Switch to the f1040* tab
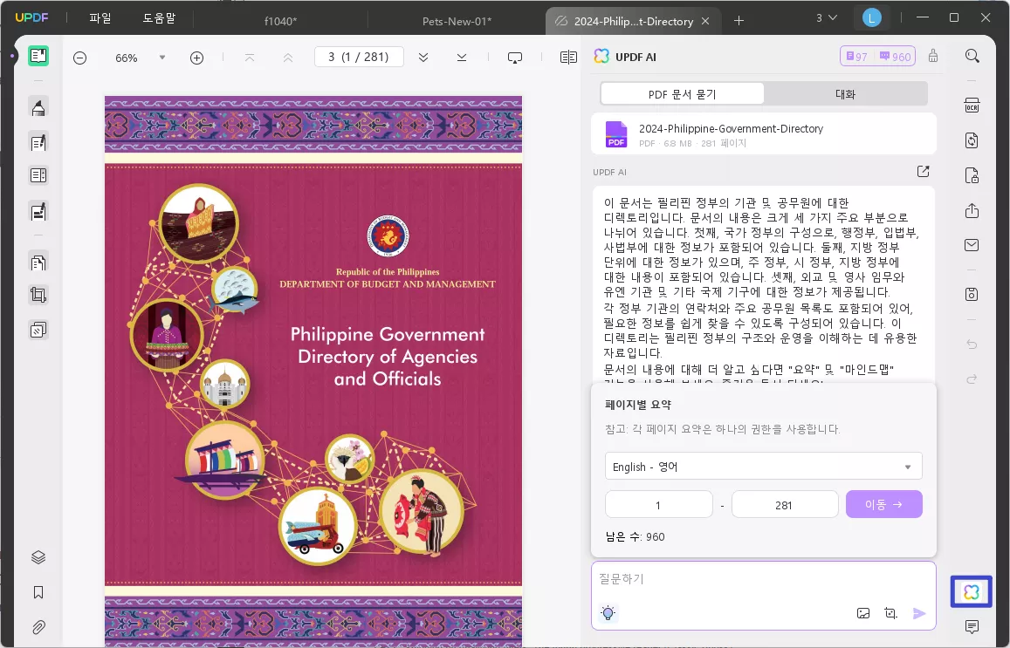1010x648 pixels. [x=281, y=21]
